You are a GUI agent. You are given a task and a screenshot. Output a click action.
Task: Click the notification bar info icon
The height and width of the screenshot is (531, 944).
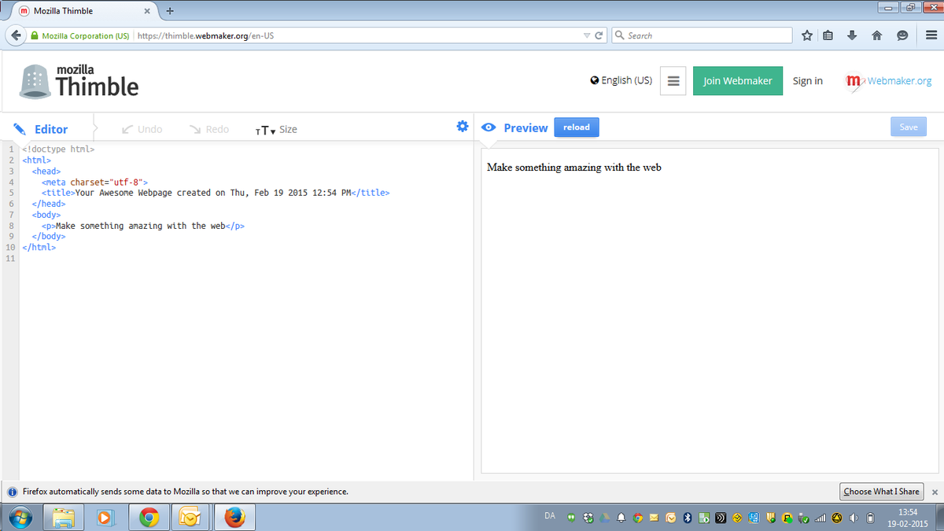coord(12,492)
